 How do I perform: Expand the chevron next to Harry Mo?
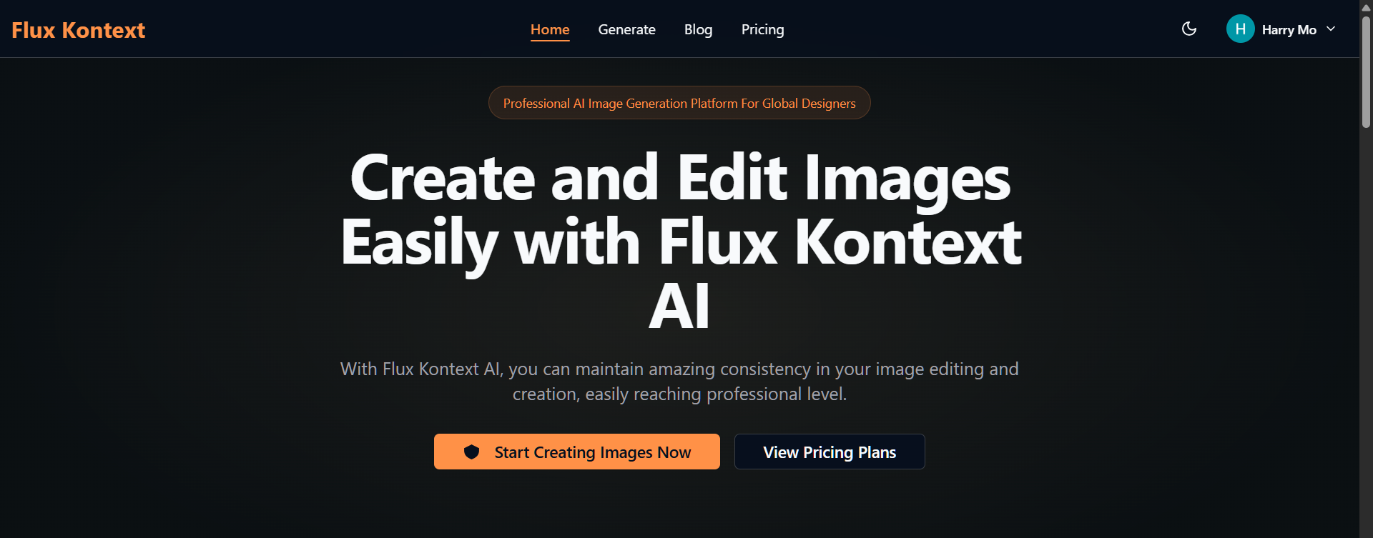click(1331, 29)
